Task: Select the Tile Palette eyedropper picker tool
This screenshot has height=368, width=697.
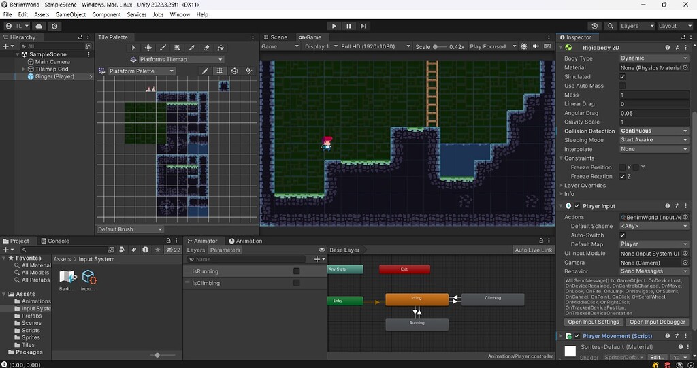Action: (x=191, y=48)
